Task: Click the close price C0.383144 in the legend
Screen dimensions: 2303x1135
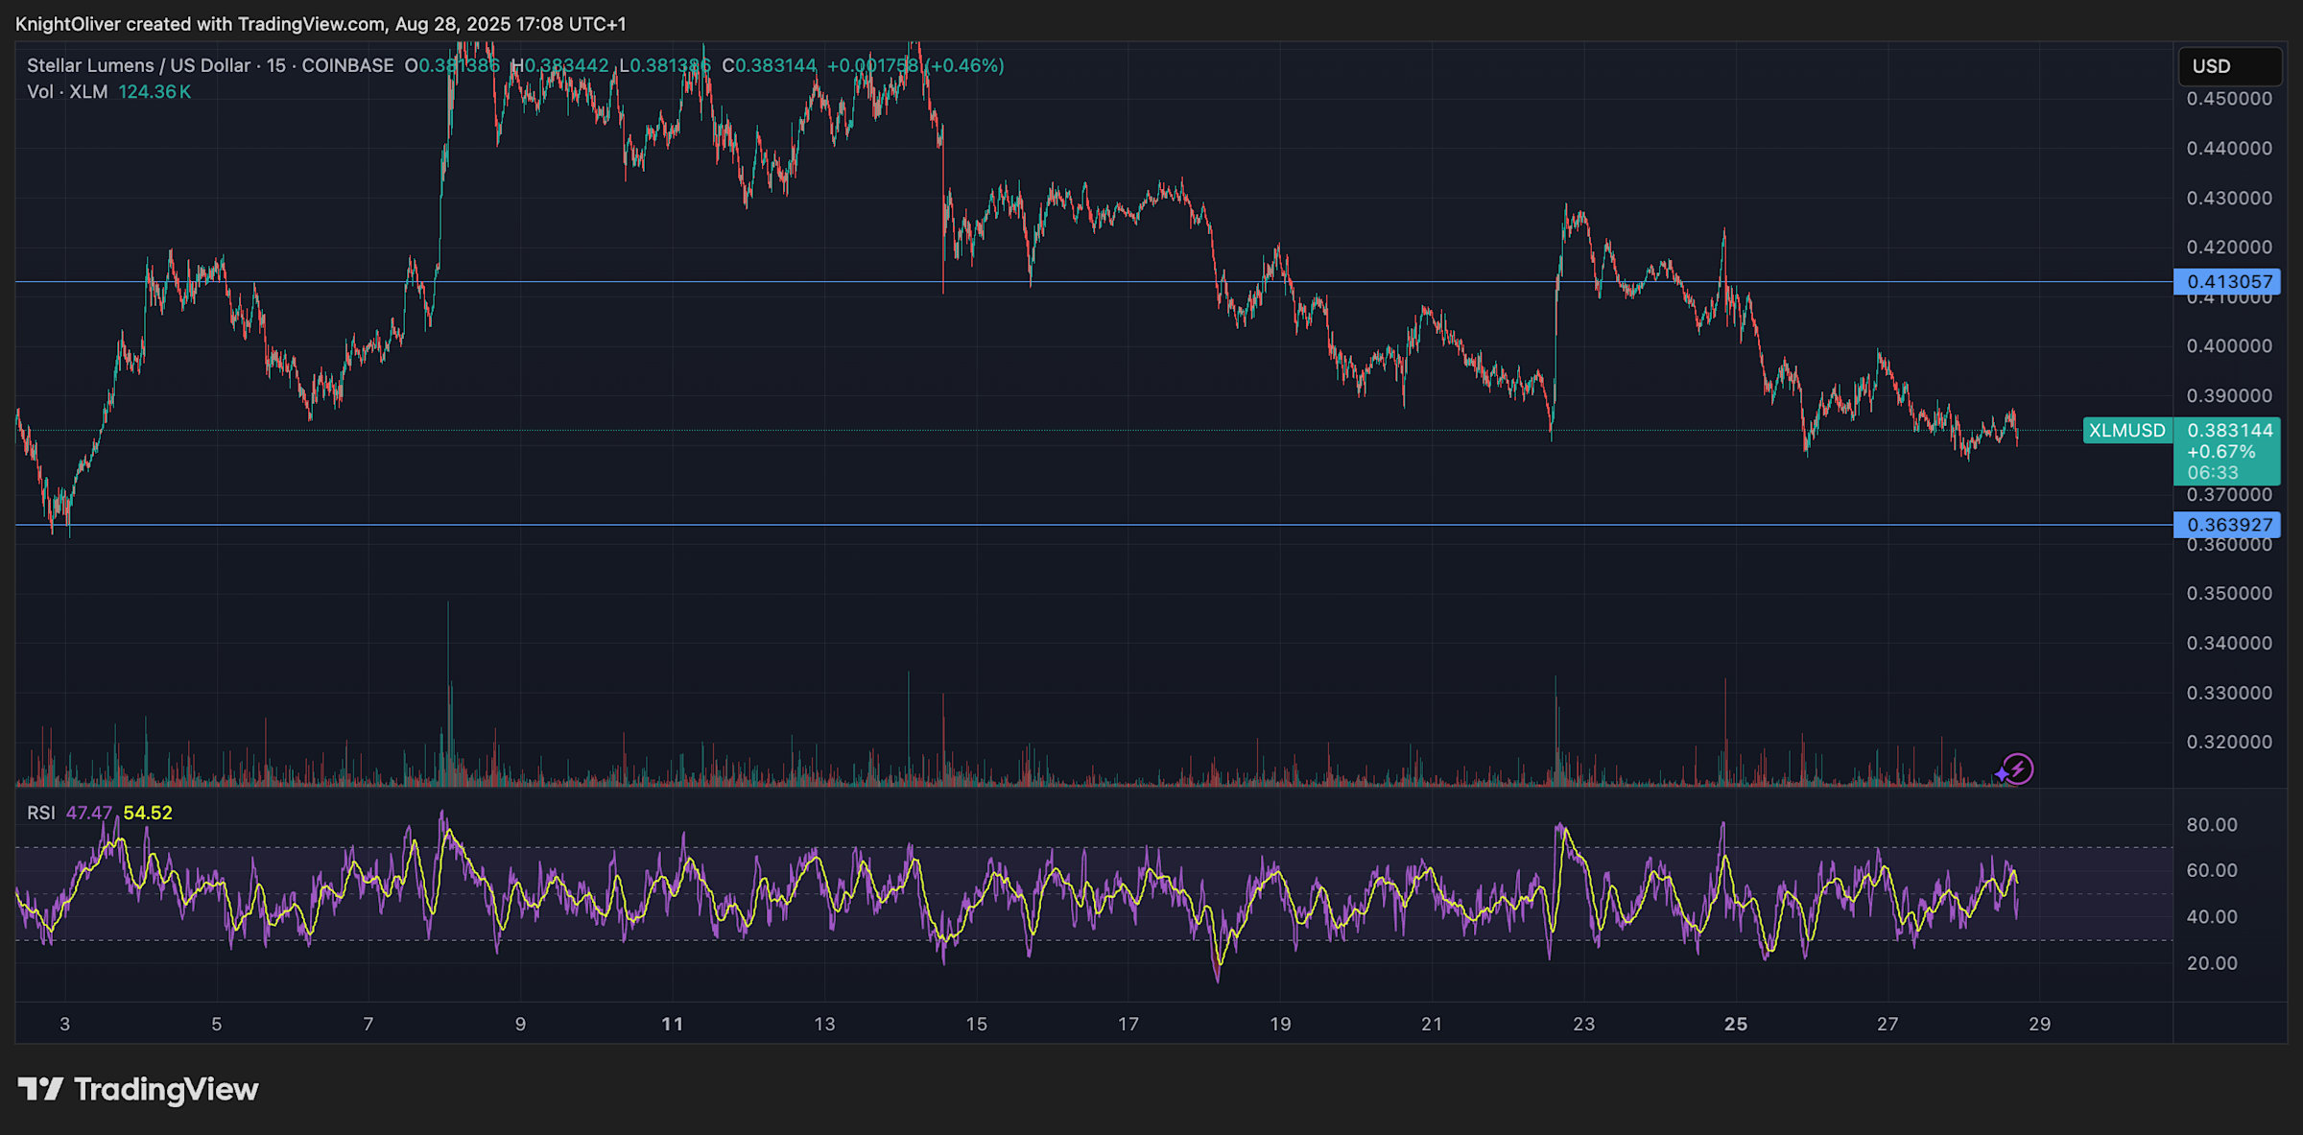Action: tap(772, 65)
